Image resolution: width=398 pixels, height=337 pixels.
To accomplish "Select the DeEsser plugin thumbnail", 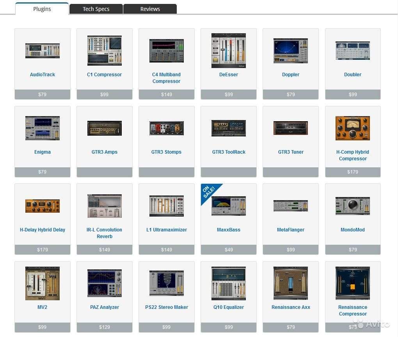I will (x=228, y=50).
